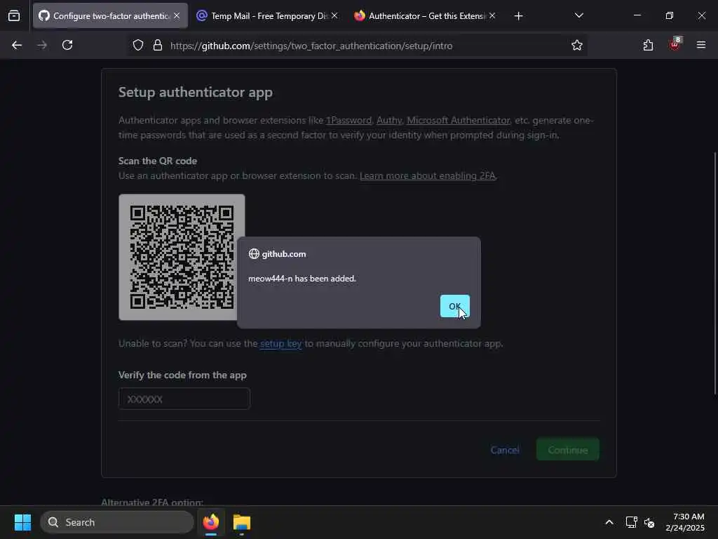Screen dimensions: 718x539
Task: Open Learn more about enabling 2FA
Action: coord(427,176)
